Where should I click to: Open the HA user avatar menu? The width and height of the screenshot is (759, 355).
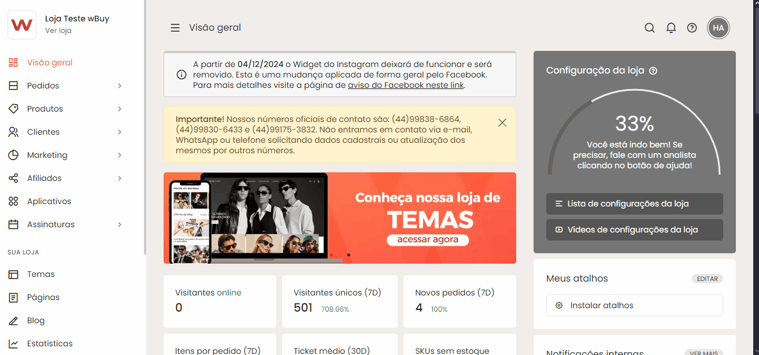tap(719, 28)
